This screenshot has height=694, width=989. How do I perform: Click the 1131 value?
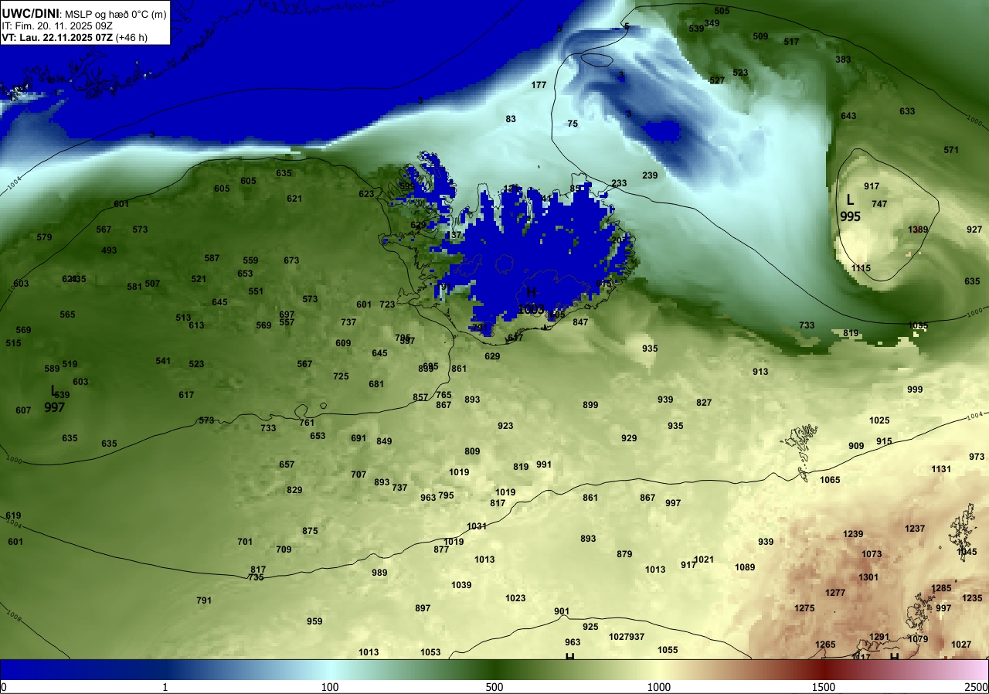click(x=941, y=469)
